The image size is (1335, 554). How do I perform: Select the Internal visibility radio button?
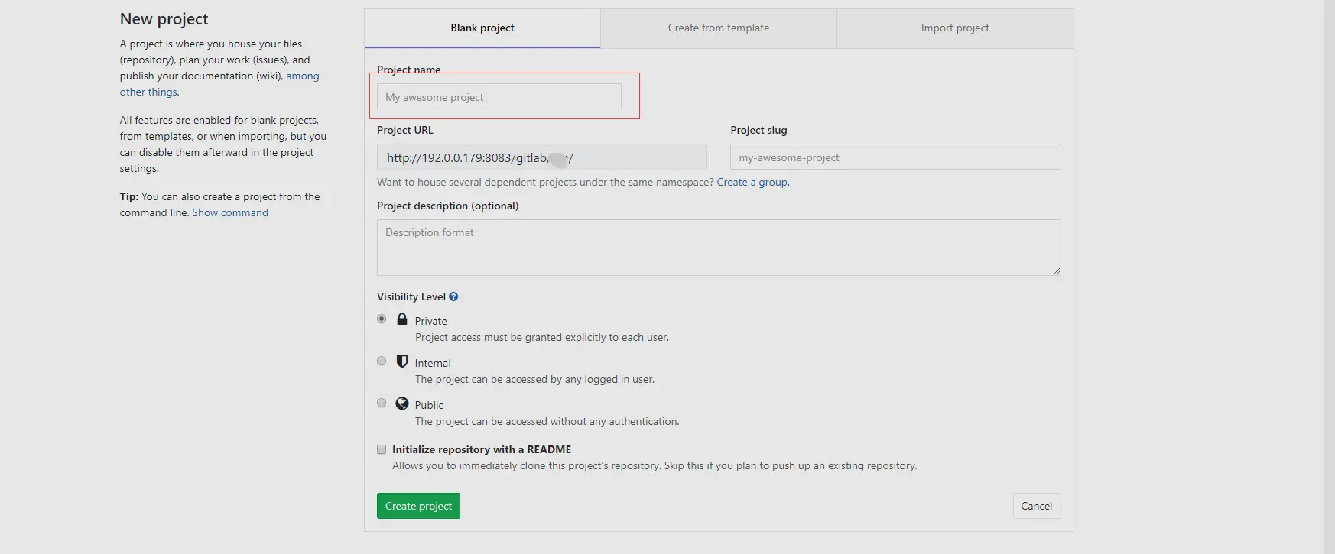[382, 361]
